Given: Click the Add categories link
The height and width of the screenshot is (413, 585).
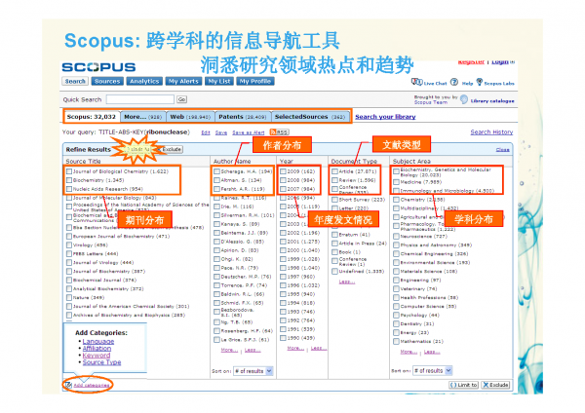Looking at the screenshot, I should click(x=92, y=385).
